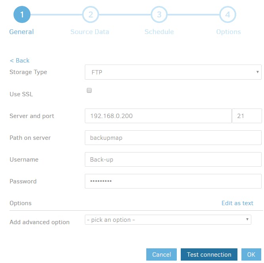Image resolution: width=264 pixels, height=263 pixels.
Task: Jump to step 3 Schedule circle
Action: pyautogui.click(x=159, y=15)
